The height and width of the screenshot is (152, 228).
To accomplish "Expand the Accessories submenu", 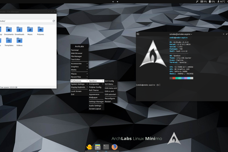I will click(x=79, y=64).
